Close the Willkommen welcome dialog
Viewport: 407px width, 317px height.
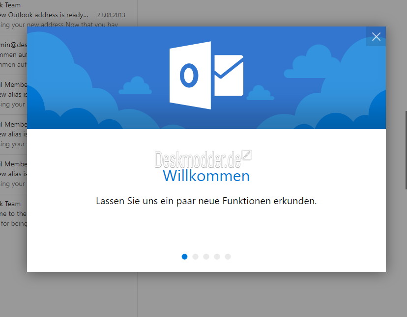coord(376,36)
